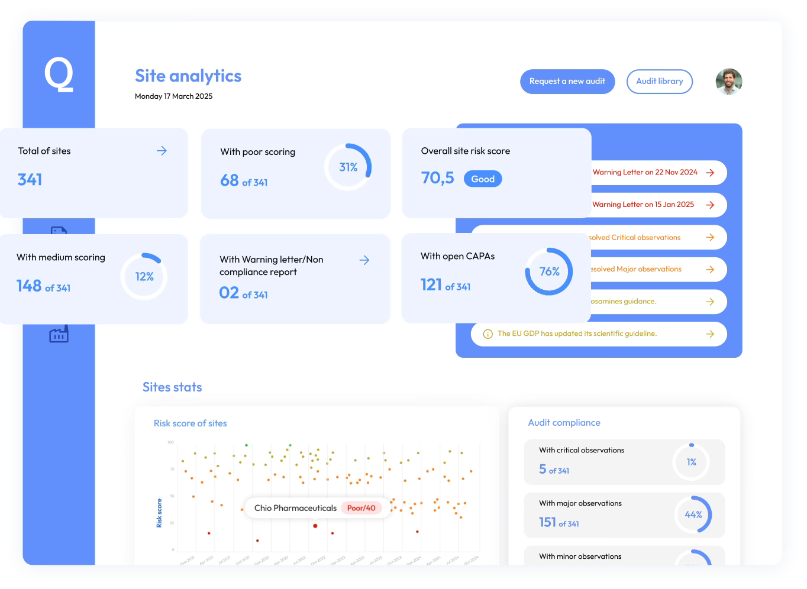Select the 31% poor scoring progress ring

click(348, 167)
